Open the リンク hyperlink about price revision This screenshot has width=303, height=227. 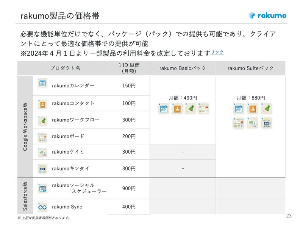pos(217,52)
